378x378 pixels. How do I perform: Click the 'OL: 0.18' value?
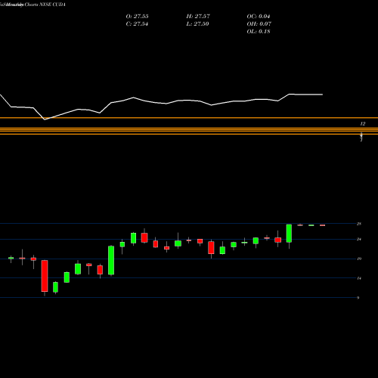tap(259, 32)
